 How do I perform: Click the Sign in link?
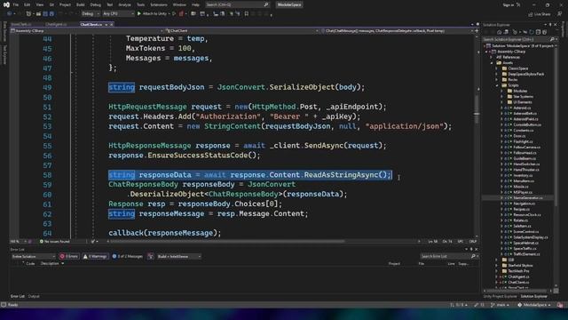point(509,4)
